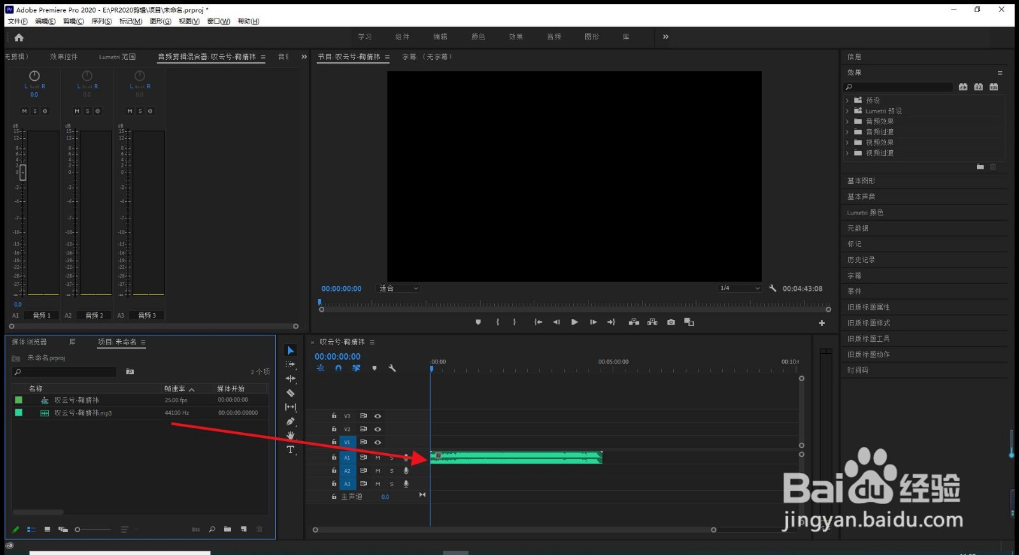
Task: Select the Track Select Forward tool
Action: 290,365
